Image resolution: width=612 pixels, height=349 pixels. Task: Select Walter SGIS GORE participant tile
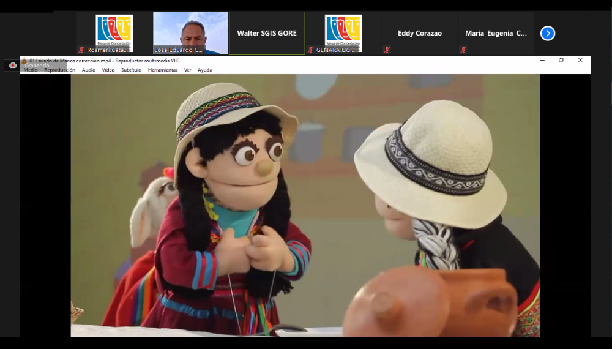(267, 33)
